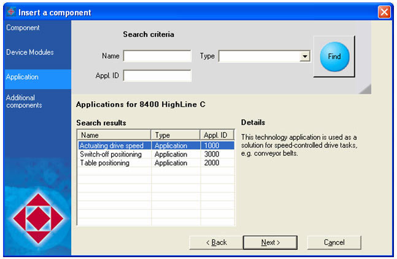Go to Additional components step

pos(25,101)
